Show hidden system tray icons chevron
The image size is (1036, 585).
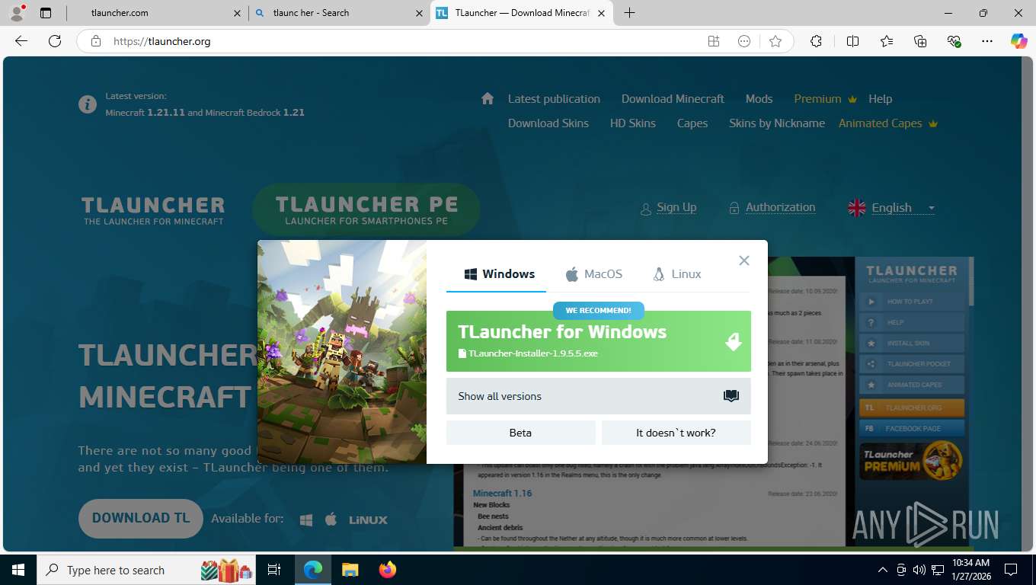tap(883, 570)
